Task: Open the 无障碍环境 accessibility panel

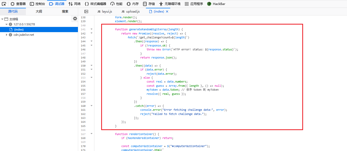Action: pos(170,4)
